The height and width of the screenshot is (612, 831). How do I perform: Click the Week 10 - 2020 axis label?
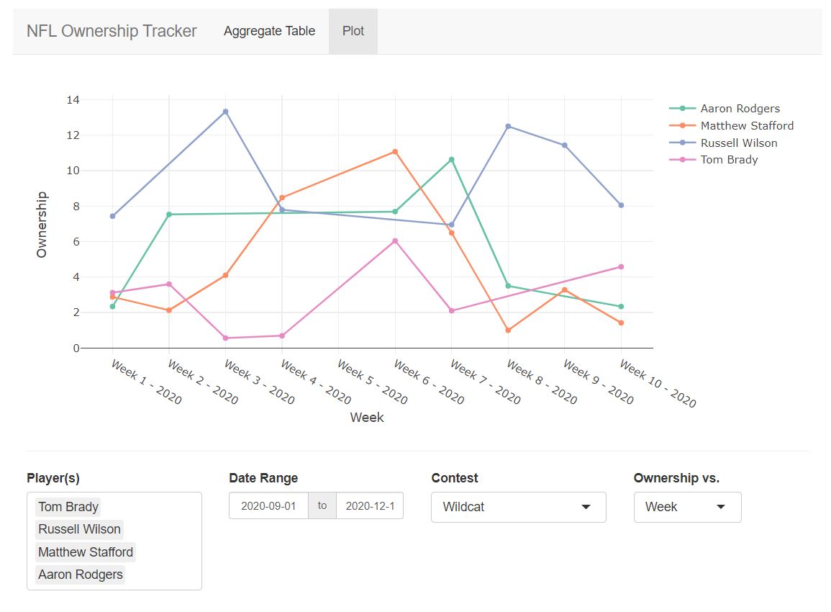658,384
